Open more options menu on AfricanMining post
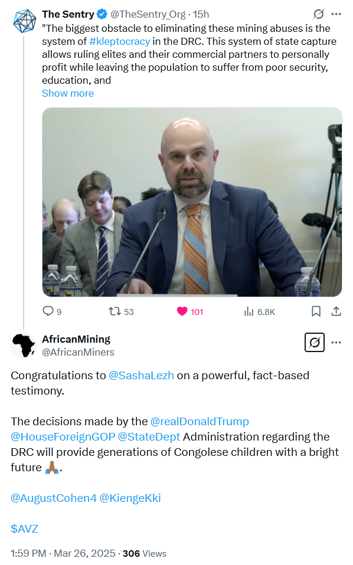The image size is (353, 565). pos(336,342)
